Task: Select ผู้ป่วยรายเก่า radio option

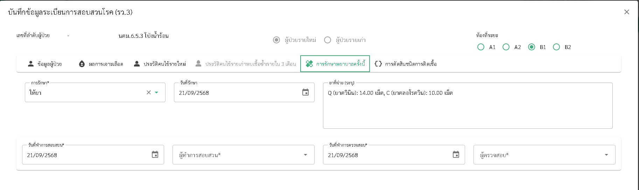Action: (x=328, y=40)
